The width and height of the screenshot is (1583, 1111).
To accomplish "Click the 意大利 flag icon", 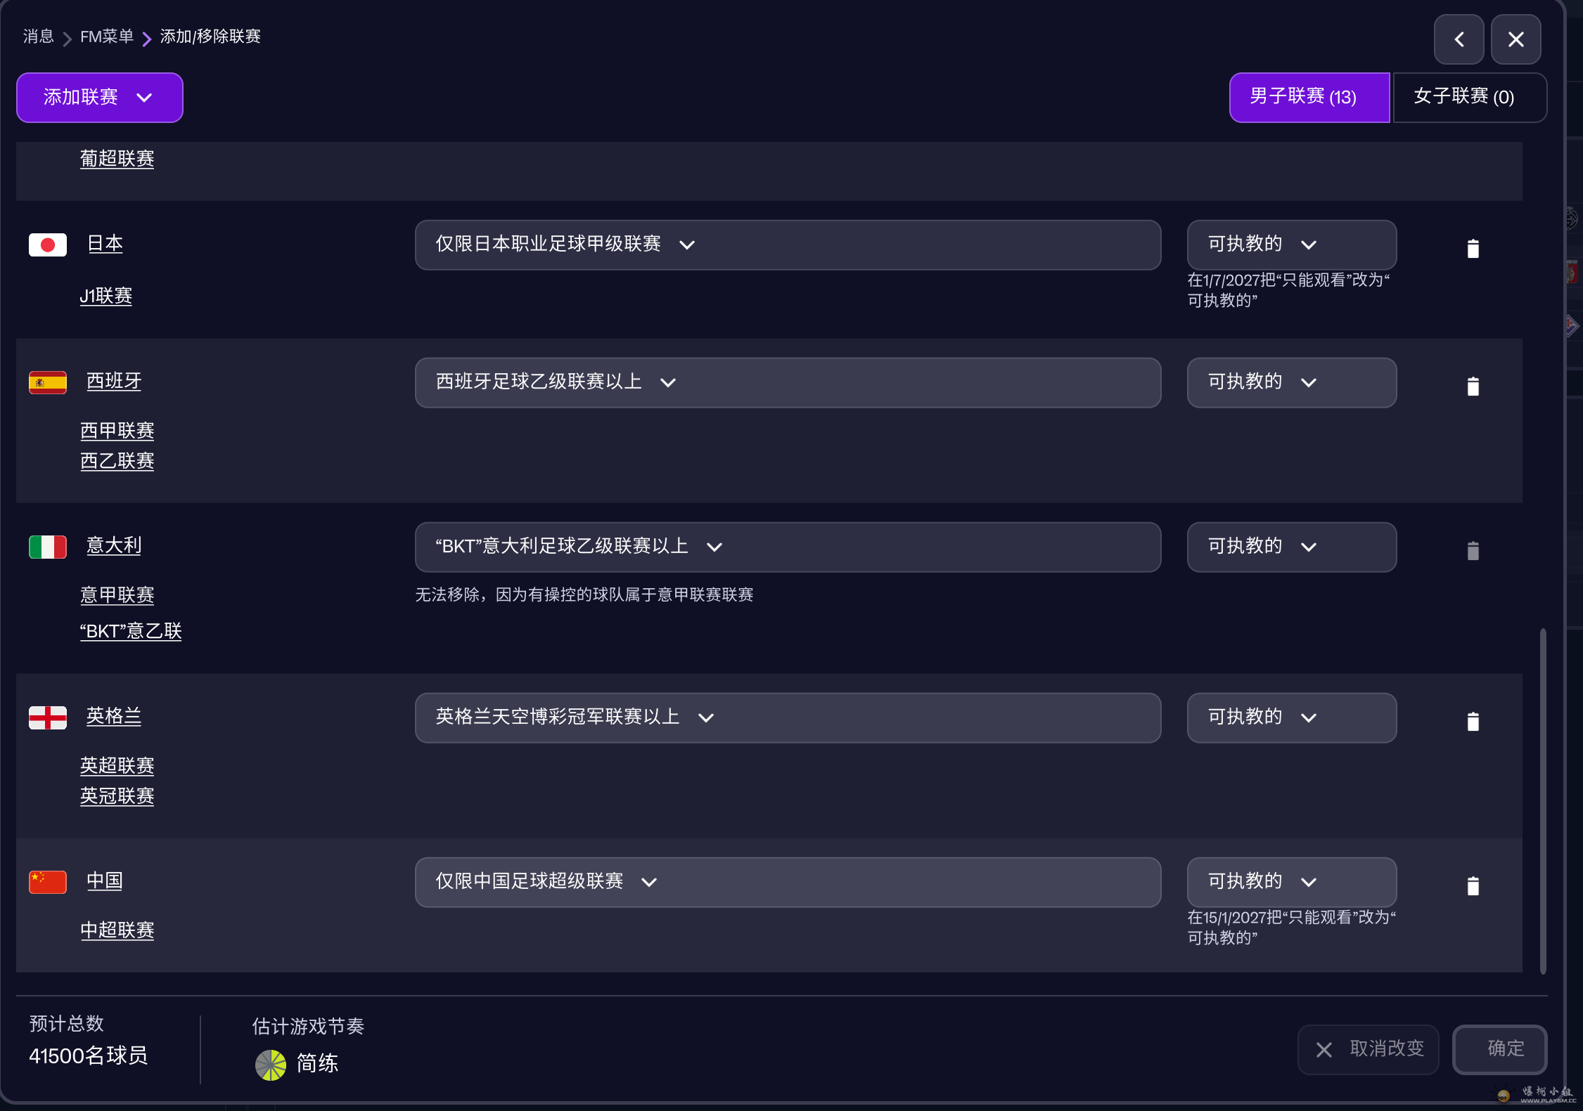I will (x=47, y=546).
